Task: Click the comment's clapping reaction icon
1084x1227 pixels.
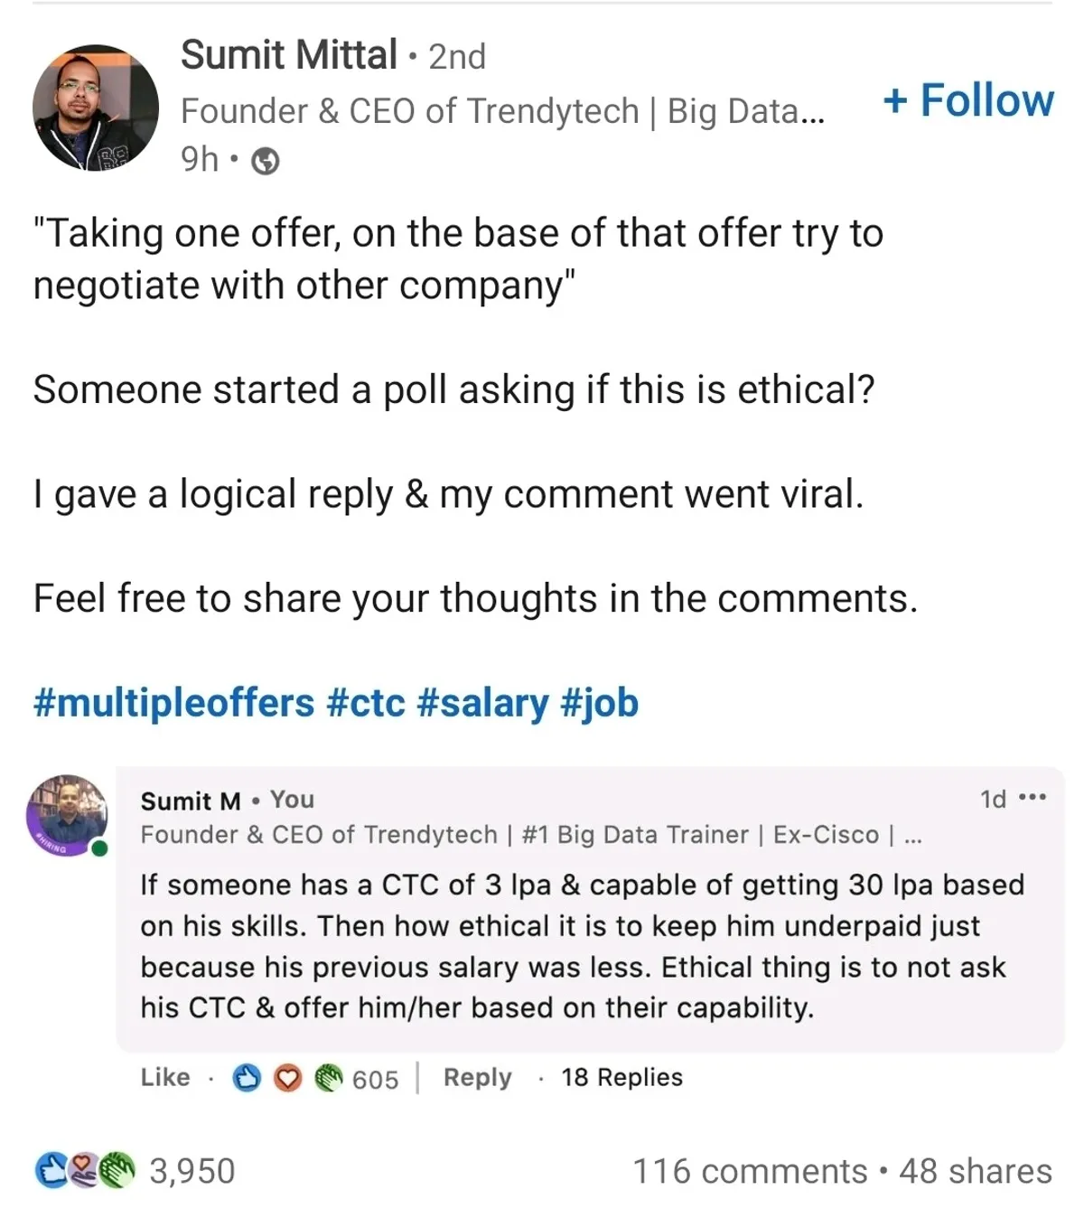Action: coord(330,1078)
